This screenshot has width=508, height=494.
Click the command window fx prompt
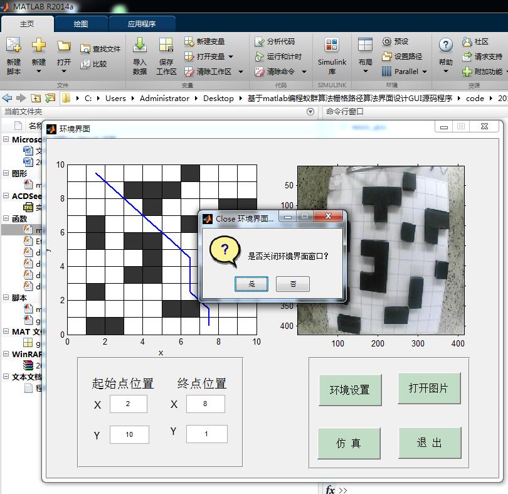[x=330, y=489]
